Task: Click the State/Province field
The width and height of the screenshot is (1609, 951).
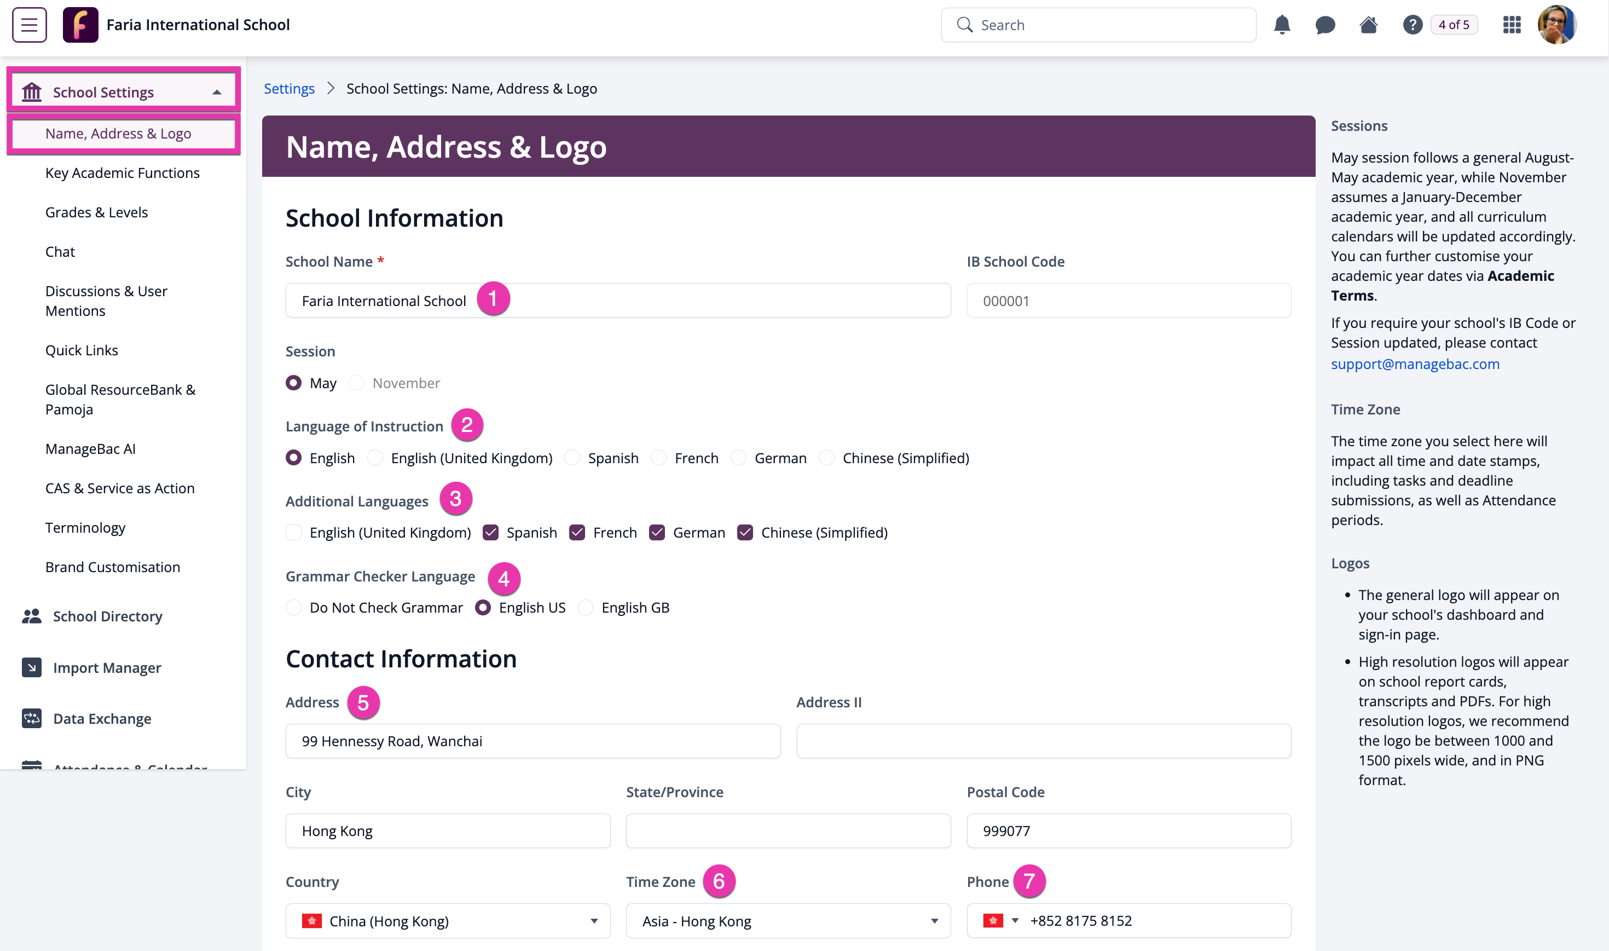Action: point(788,831)
